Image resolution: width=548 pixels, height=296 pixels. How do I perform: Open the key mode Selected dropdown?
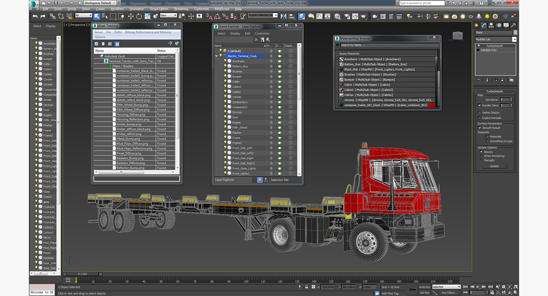click(447, 287)
